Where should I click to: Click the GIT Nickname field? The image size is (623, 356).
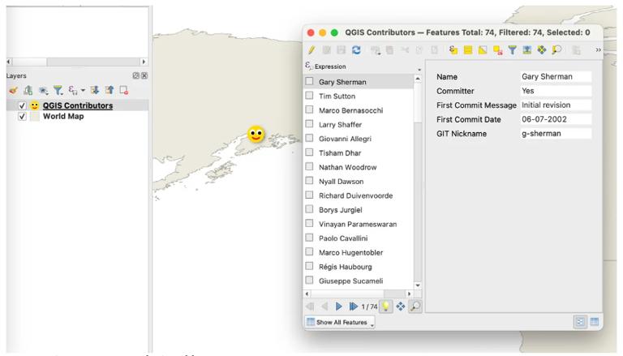tap(556, 134)
